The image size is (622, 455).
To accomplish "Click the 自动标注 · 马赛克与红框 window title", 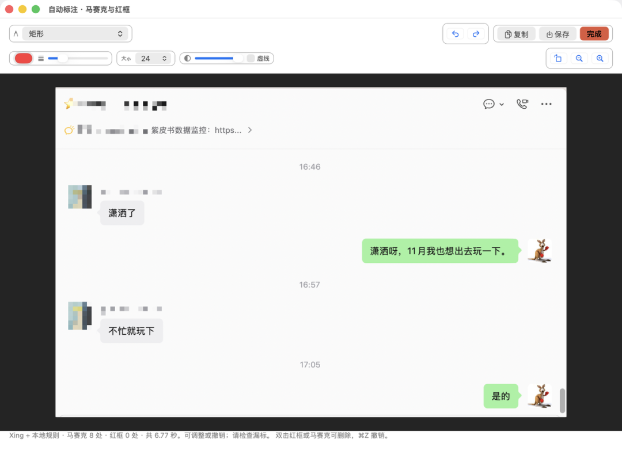I will click(89, 10).
